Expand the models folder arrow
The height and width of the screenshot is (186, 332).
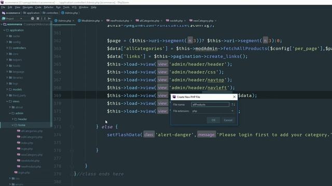coord(7,89)
